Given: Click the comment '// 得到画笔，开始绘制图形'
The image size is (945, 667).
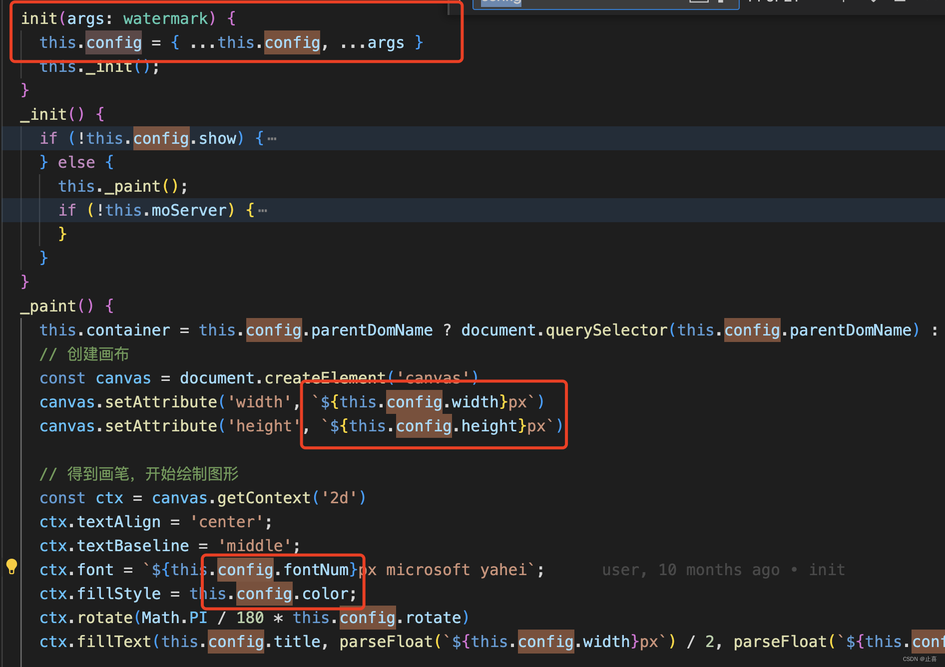Looking at the screenshot, I should click(x=139, y=474).
